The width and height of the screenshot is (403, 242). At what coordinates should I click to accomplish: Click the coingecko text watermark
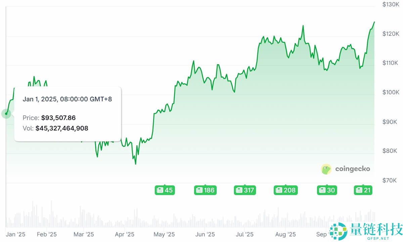(x=353, y=169)
